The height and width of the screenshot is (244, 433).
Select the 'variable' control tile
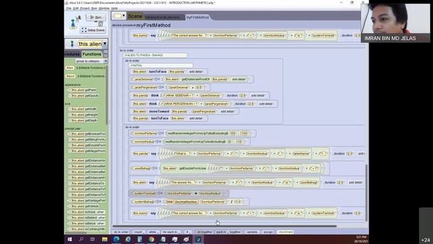click(x=252, y=232)
